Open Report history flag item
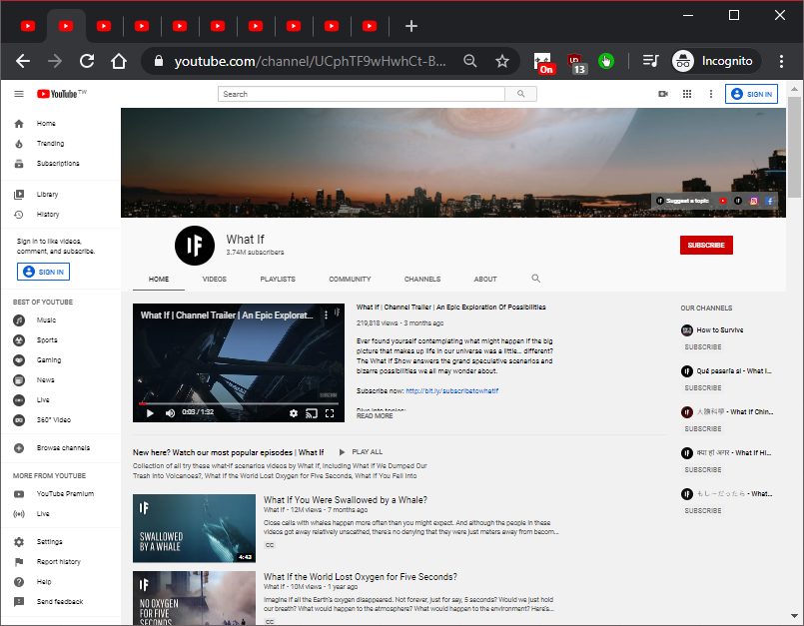 tap(61, 562)
